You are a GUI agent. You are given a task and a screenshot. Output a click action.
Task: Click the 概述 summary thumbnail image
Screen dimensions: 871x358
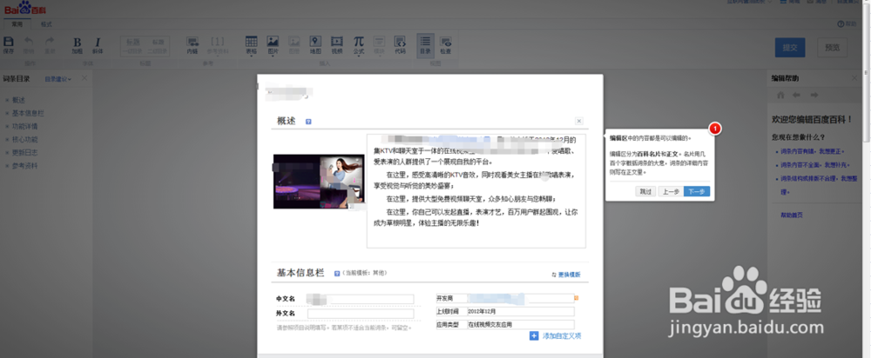(x=319, y=182)
